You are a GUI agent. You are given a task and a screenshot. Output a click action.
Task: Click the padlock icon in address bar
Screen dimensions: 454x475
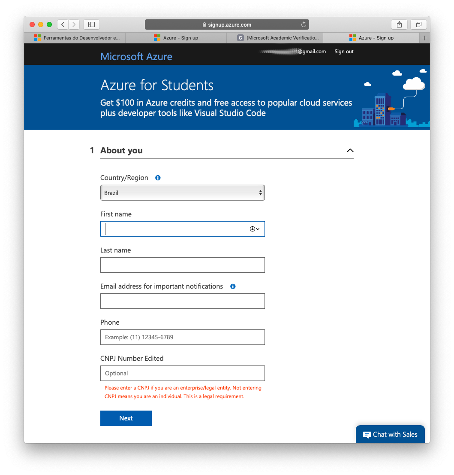coord(204,24)
